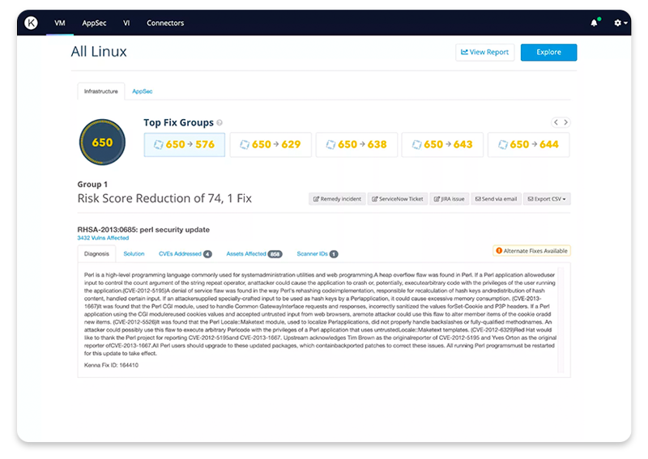Screen dimensions: 648x459
Task: Open the settings gear dropdown
Action: (620, 23)
